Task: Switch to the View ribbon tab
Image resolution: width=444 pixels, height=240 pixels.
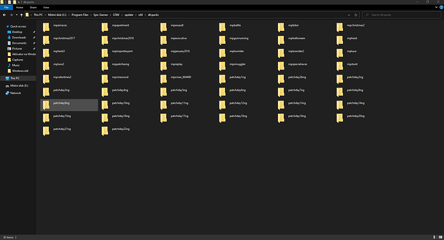Action: [46, 7]
